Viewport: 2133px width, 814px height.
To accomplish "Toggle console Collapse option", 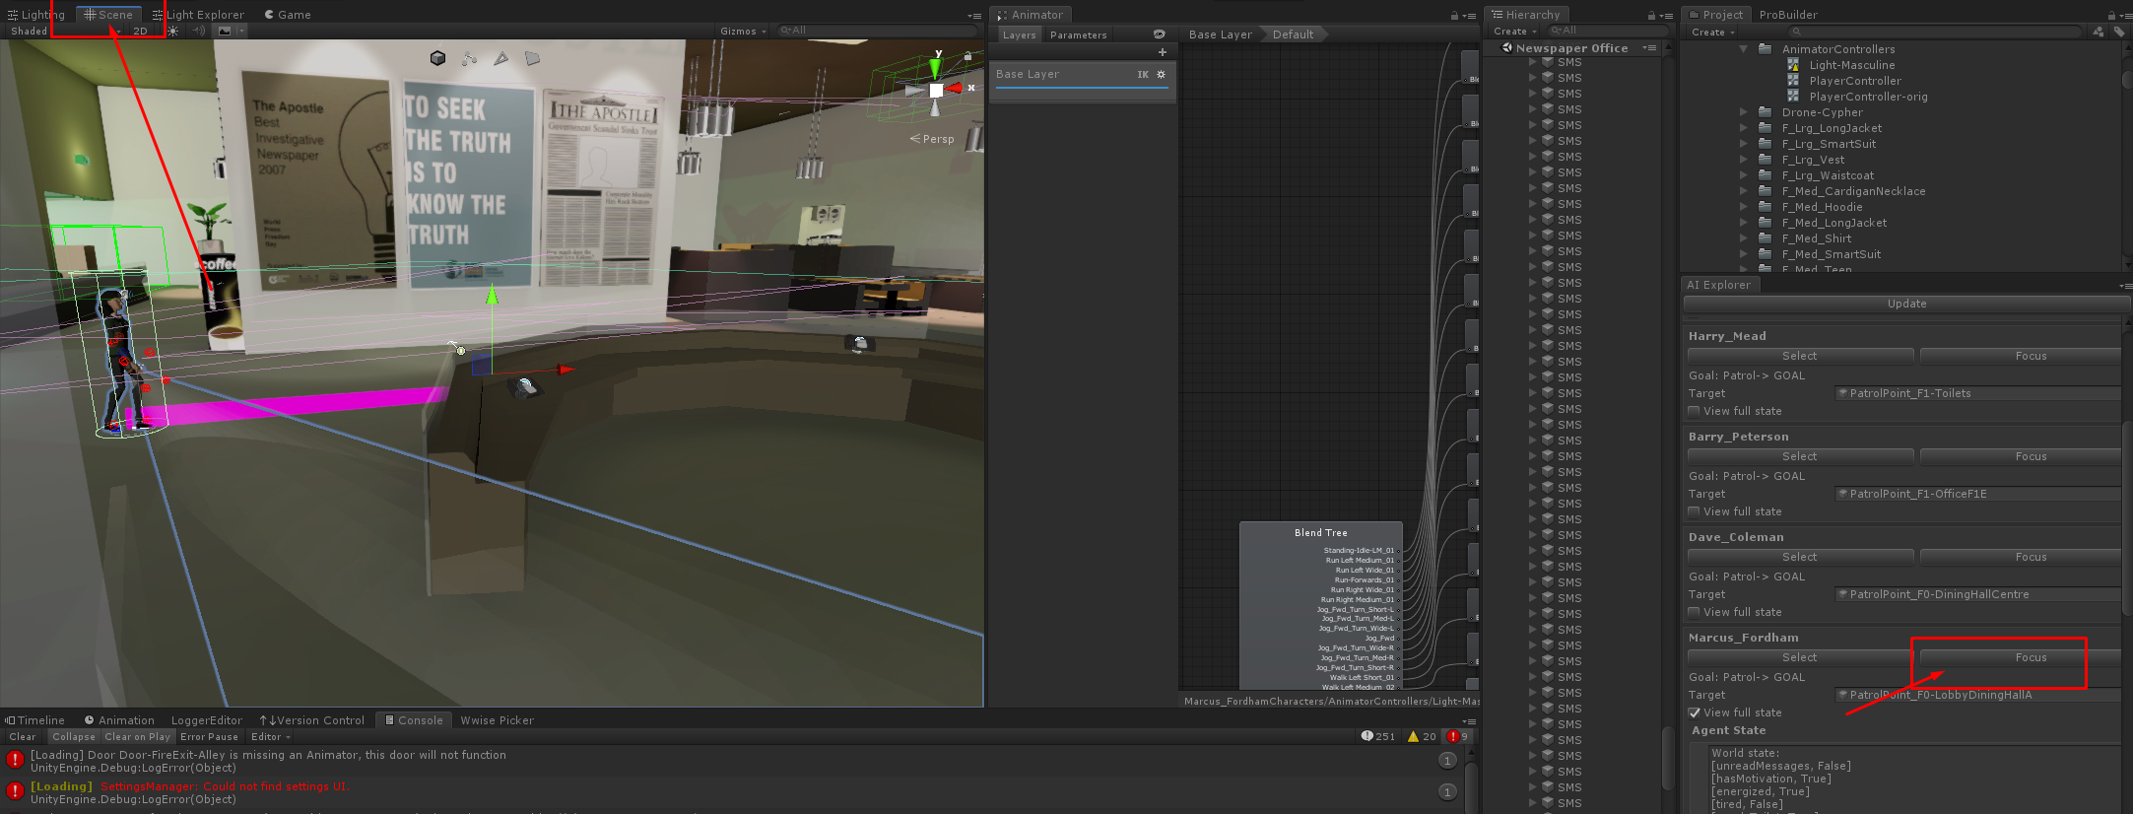I will click(74, 736).
